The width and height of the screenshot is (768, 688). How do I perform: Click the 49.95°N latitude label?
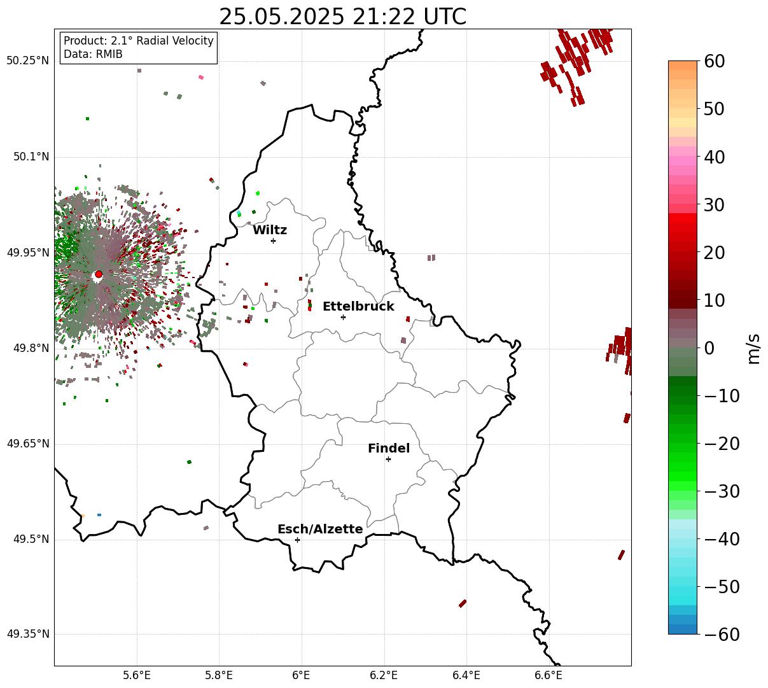pyautogui.click(x=28, y=253)
